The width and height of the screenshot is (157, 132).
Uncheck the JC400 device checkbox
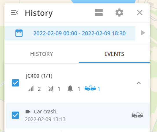[x=15, y=83]
